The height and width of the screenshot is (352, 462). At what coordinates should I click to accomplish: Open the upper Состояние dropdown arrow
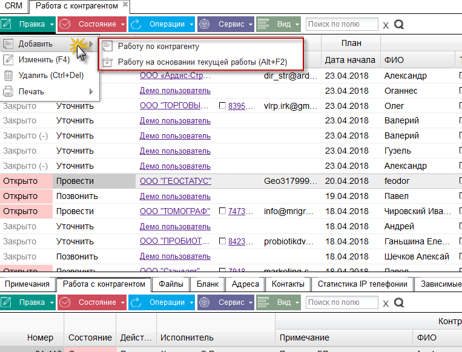[x=123, y=24]
